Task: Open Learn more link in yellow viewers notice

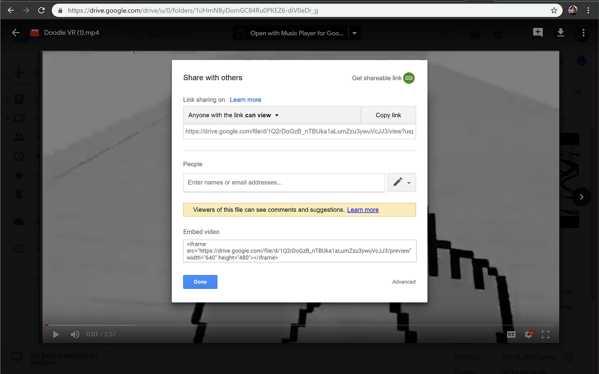Action: point(363,210)
